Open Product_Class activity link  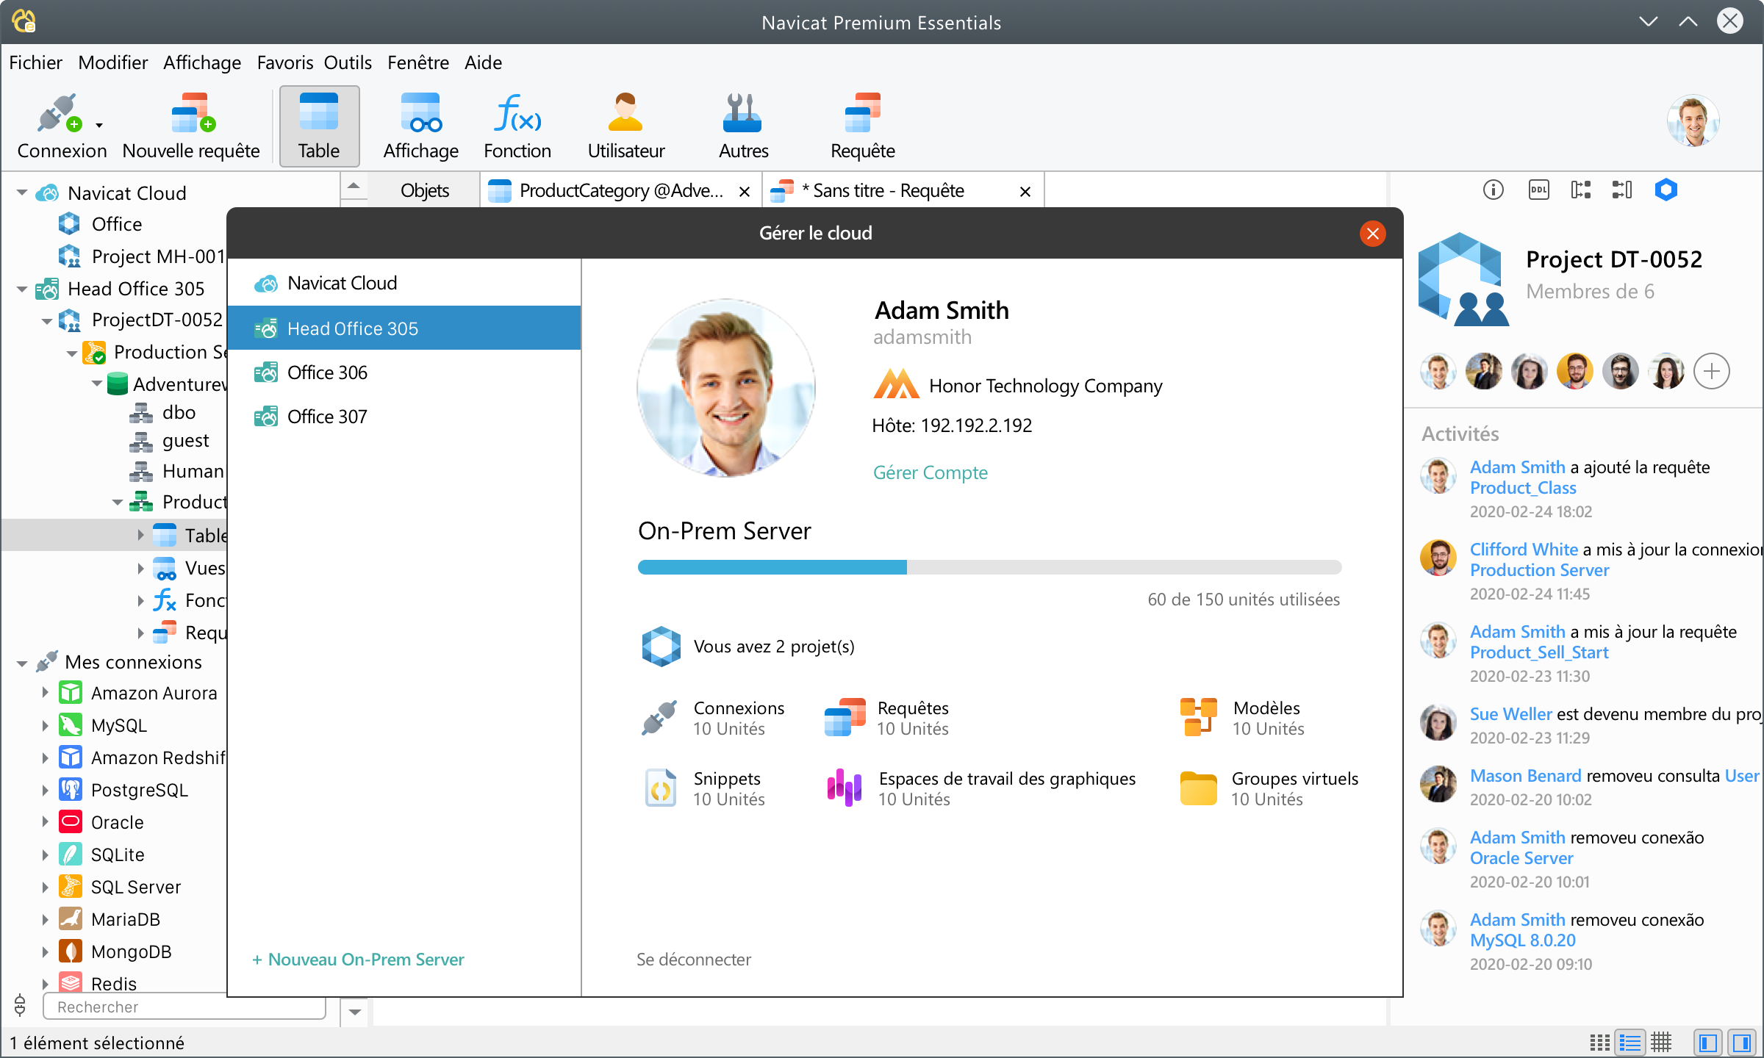(x=1523, y=488)
